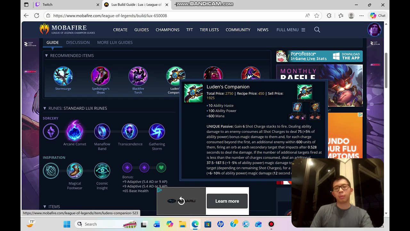Open Microsoft Word from the taskbar

tap(156, 224)
